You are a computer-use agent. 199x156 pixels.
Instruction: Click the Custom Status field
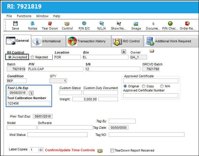point(70,93)
